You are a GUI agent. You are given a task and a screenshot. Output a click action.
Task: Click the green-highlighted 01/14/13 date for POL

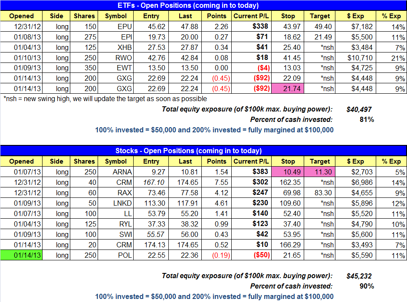21,255
